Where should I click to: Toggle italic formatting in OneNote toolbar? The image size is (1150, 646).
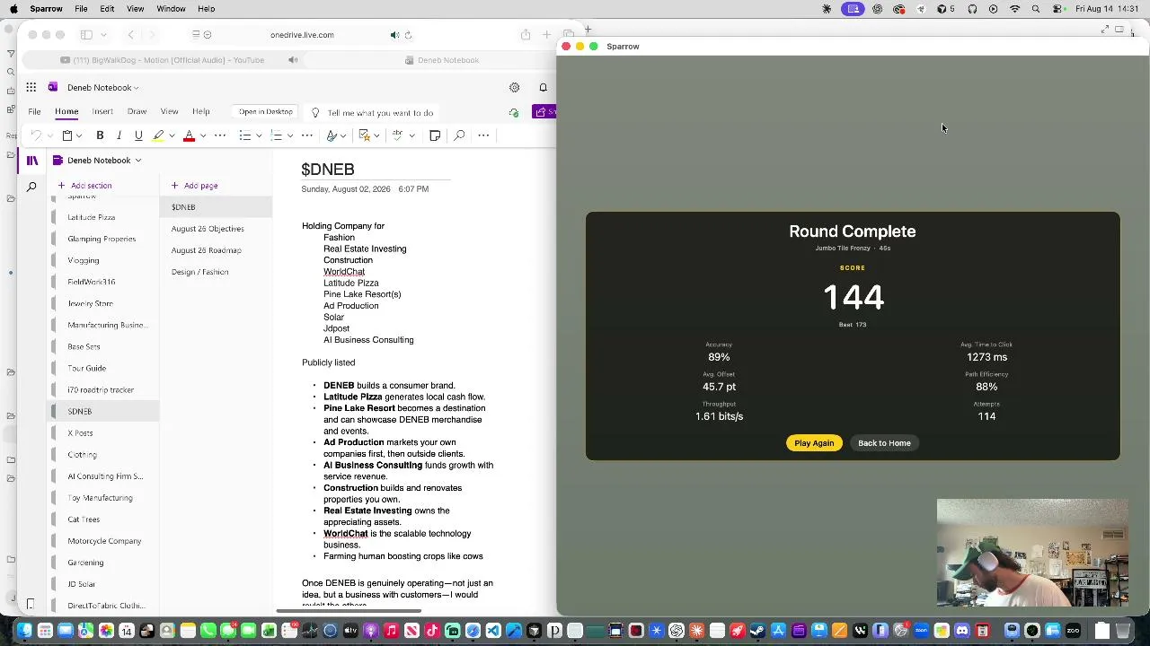coord(119,135)
